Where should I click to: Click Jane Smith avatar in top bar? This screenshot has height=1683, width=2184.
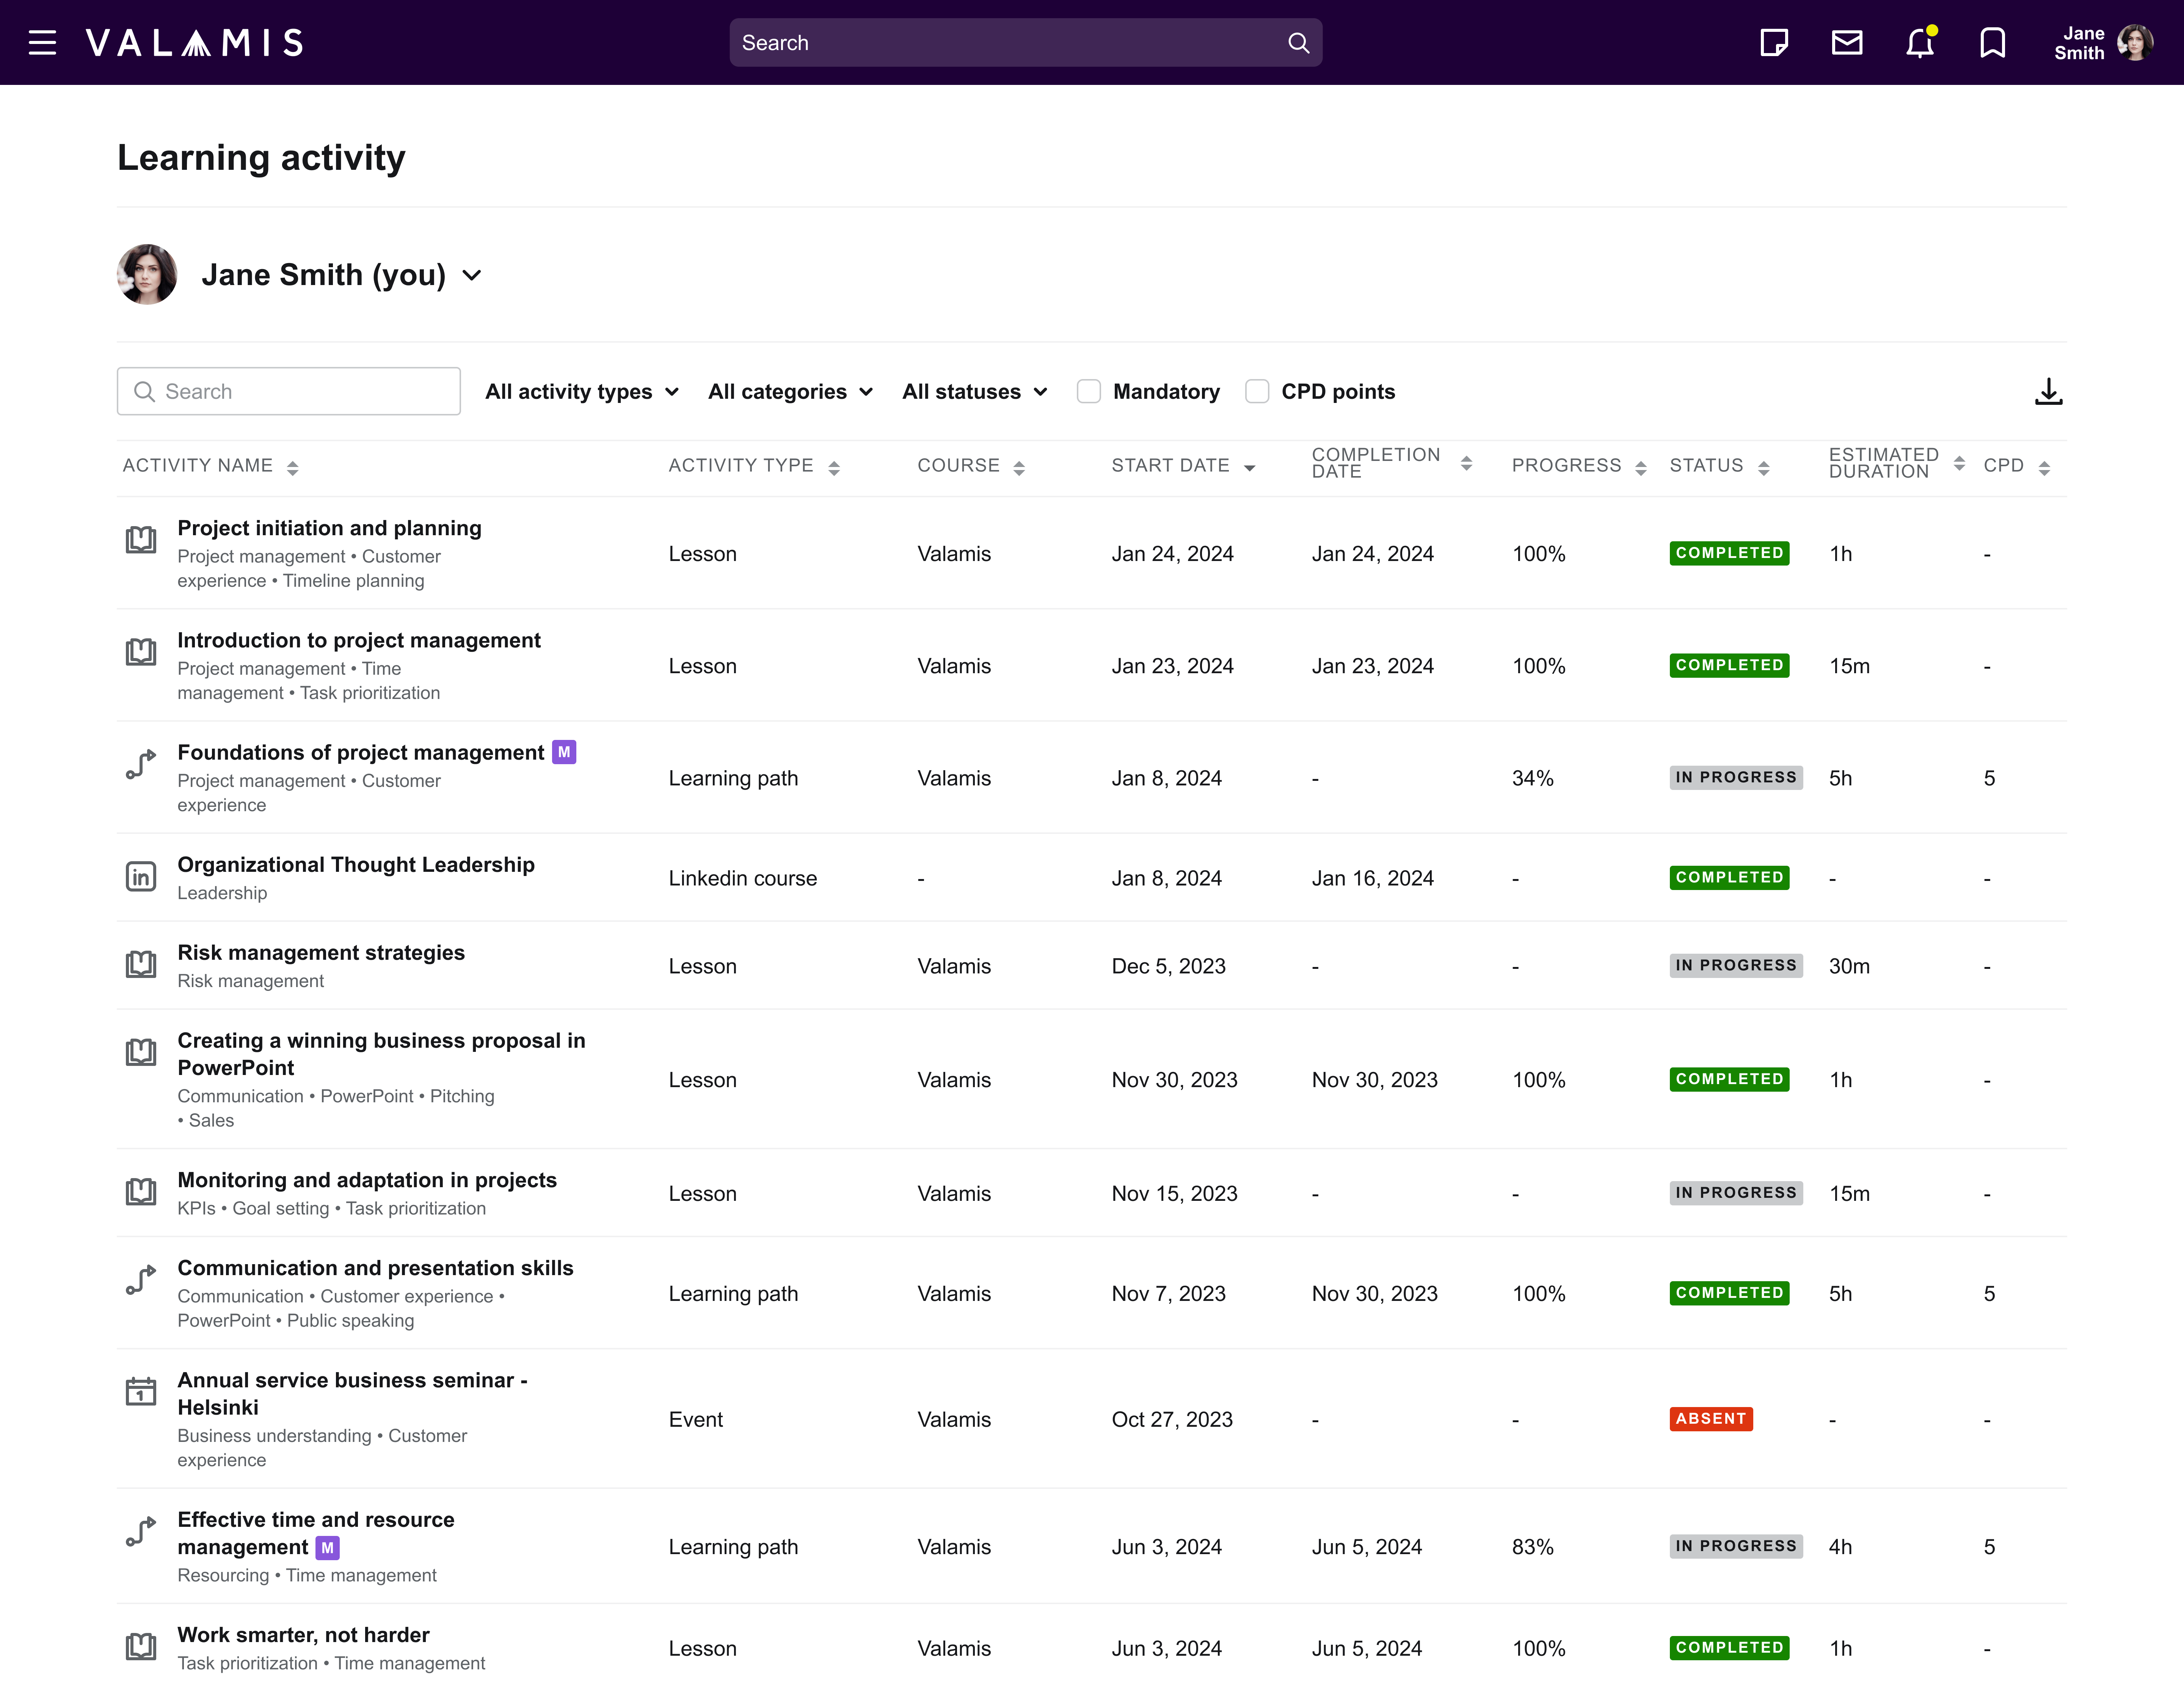click(2135, 43)
